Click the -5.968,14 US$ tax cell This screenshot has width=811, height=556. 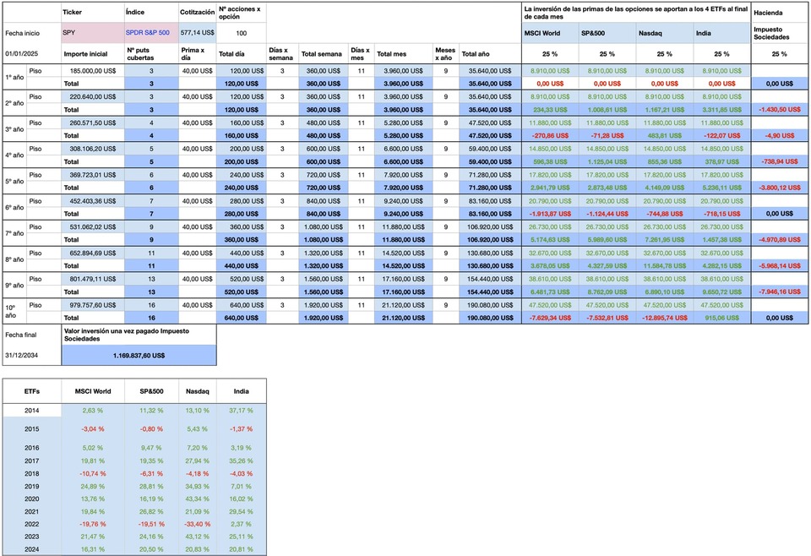pos(779,266)
